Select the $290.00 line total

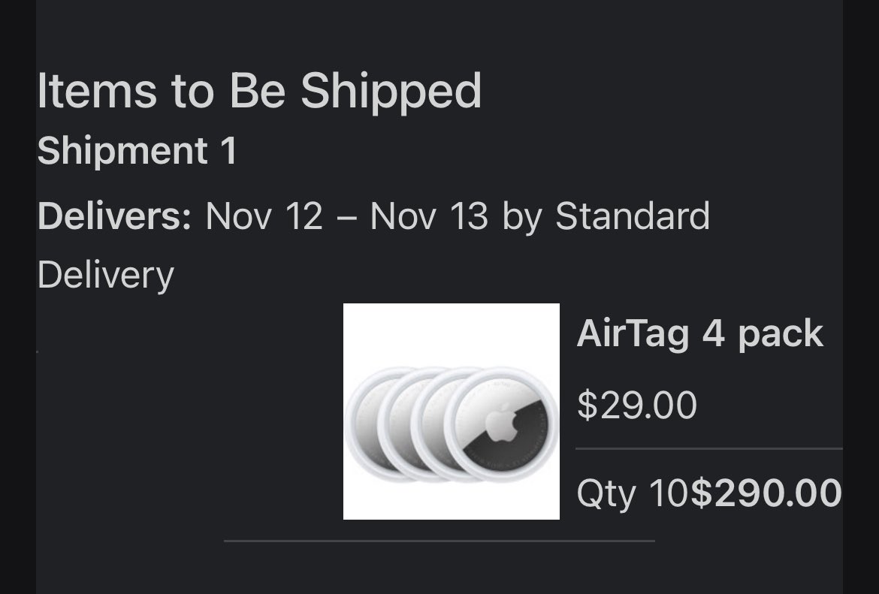pos(766,493)
